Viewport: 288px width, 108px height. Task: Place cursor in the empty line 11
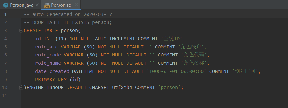154,96
